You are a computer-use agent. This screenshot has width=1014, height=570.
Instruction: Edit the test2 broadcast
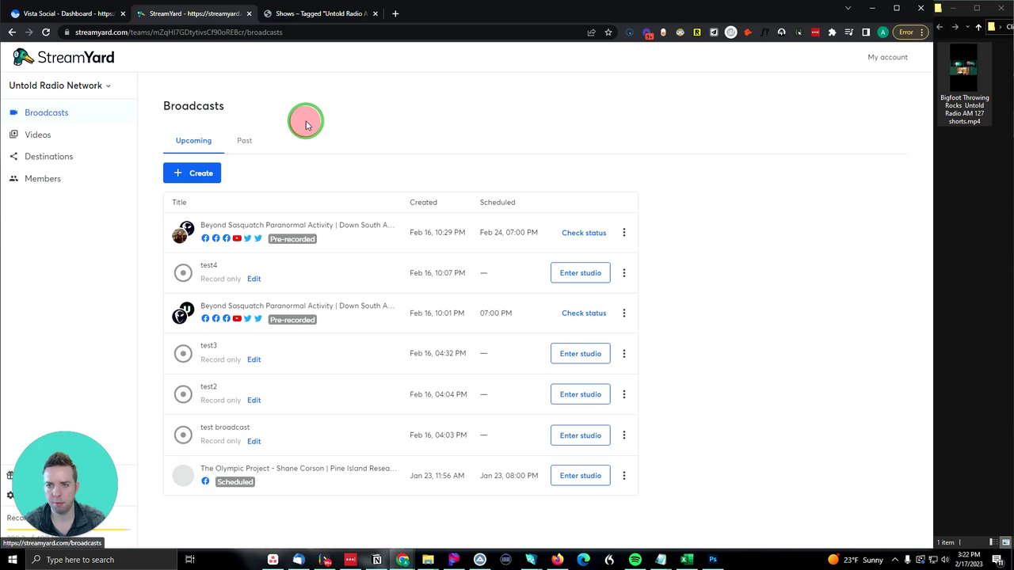(x=253, y=400)
